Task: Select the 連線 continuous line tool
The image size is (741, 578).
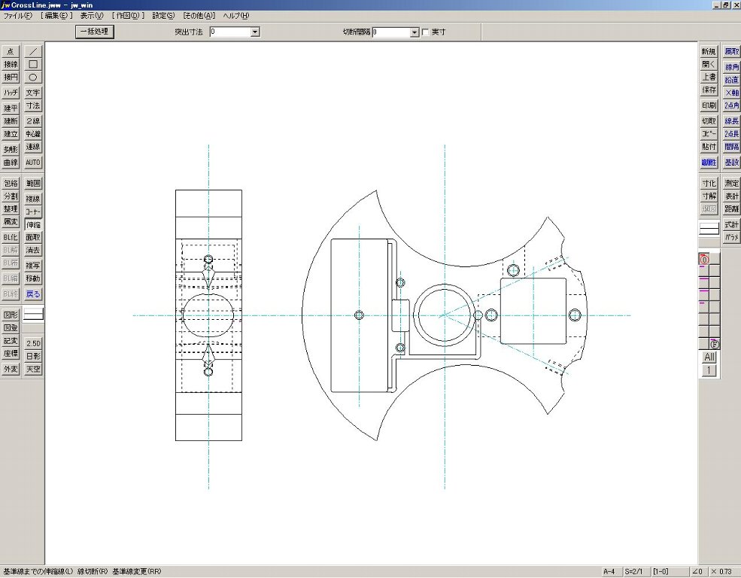Action: [33, 147]
